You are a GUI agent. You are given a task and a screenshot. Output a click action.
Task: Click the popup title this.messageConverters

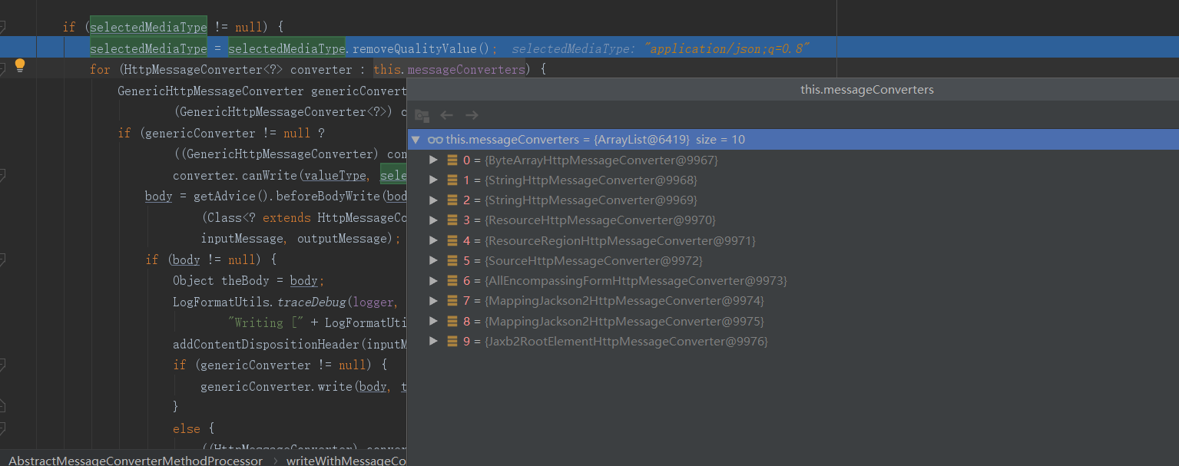point(867,90)
